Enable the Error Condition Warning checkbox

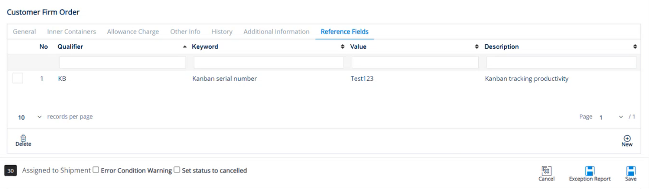96,170
